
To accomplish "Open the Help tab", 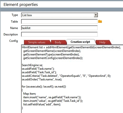I will coord(102,42).
